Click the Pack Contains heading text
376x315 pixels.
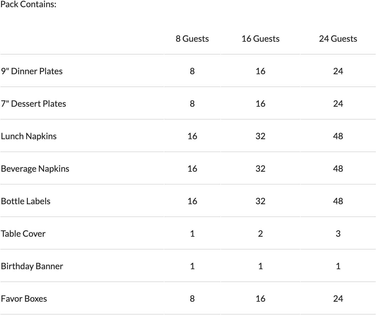28,4
